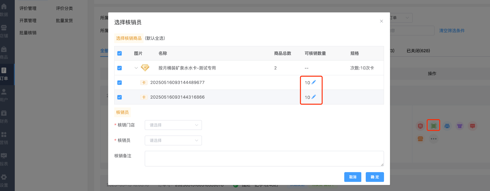Screen dimensions: 490x191
Task: Click the 确定 button
Action: coord(375,177)
